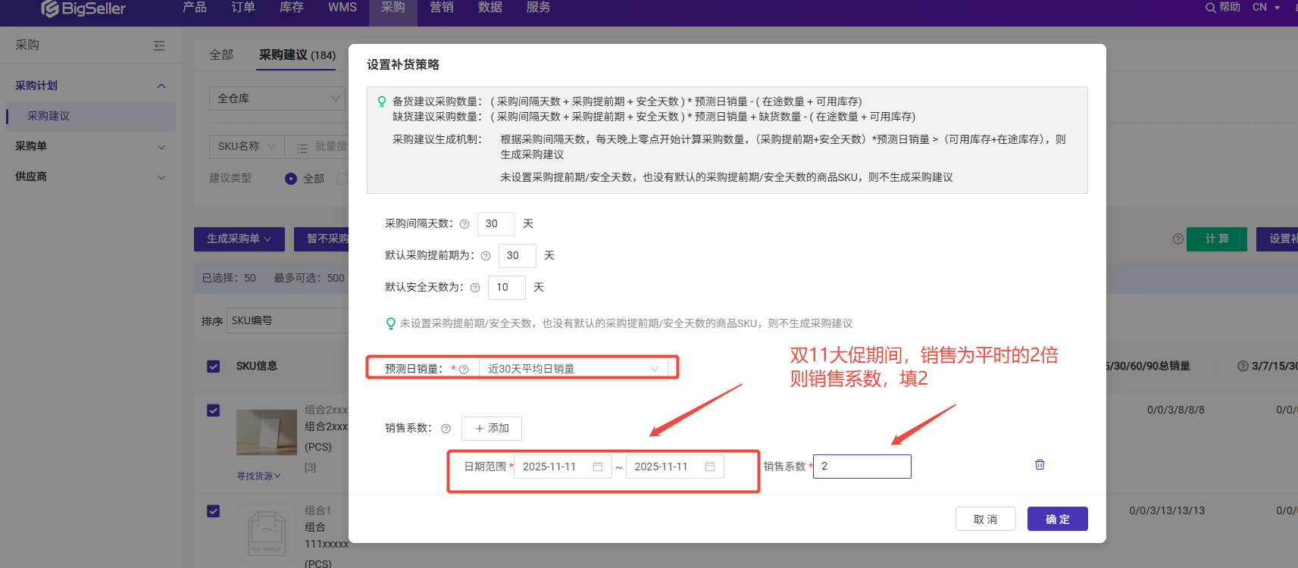The image size is (1298, 568).
Task: Click the 确定 button to confirm
Action: tap(1057, 519)
